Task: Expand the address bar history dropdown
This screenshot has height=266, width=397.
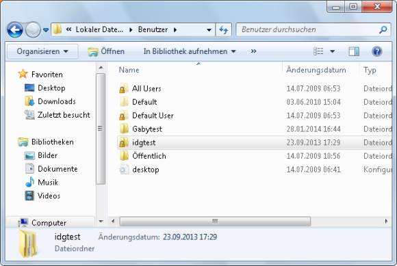Action: pos(209,30)
